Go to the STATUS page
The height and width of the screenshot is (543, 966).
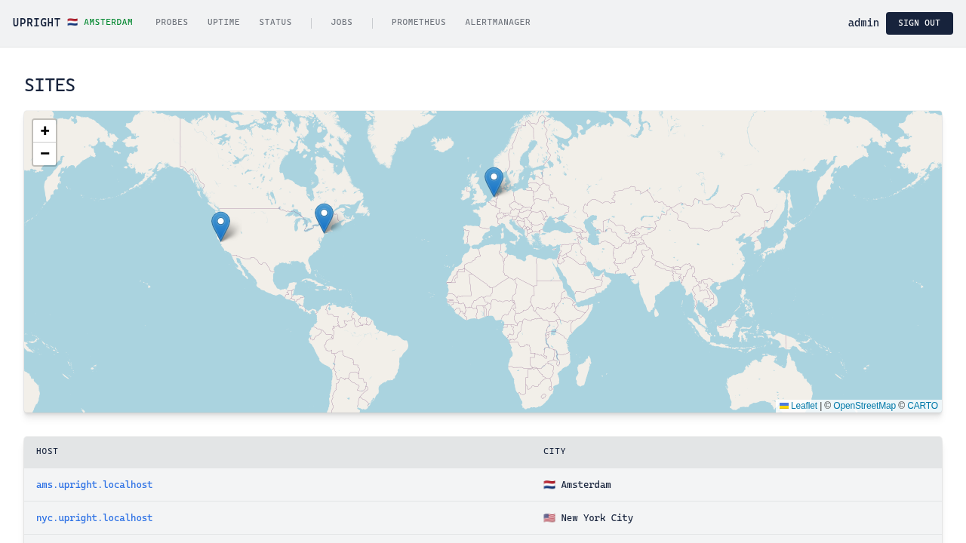pos(275,23)
